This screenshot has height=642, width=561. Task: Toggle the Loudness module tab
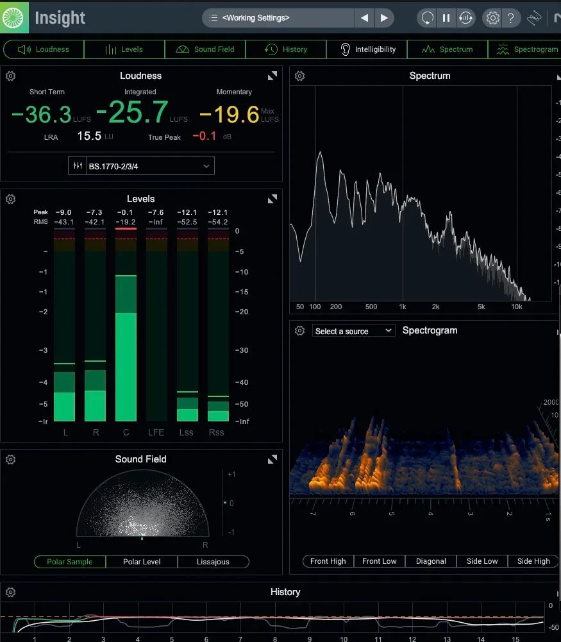click(44, 49)
